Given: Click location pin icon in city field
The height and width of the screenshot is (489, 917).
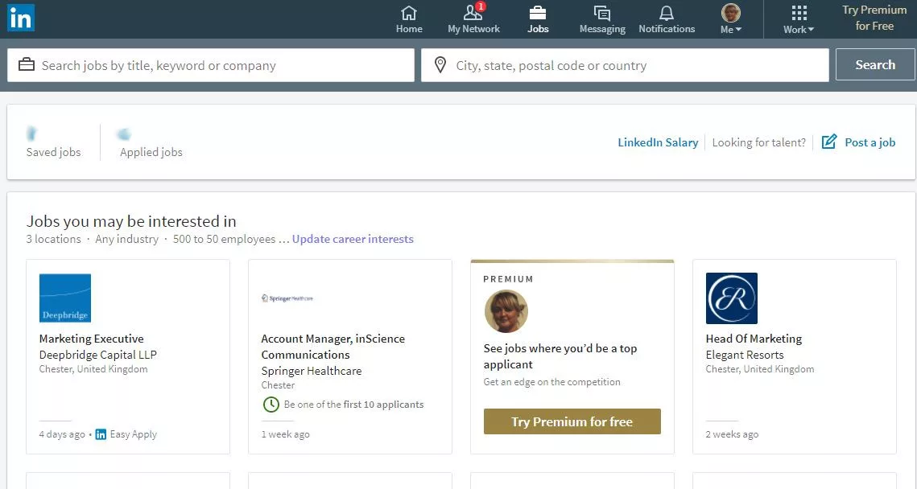Looking at the screenshot, I should 440,65.
